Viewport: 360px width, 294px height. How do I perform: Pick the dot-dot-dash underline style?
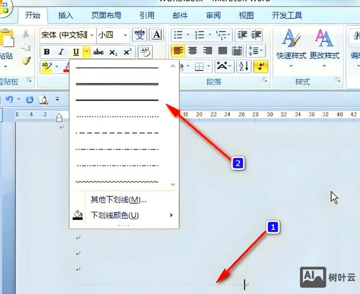[x=117, y=165]
